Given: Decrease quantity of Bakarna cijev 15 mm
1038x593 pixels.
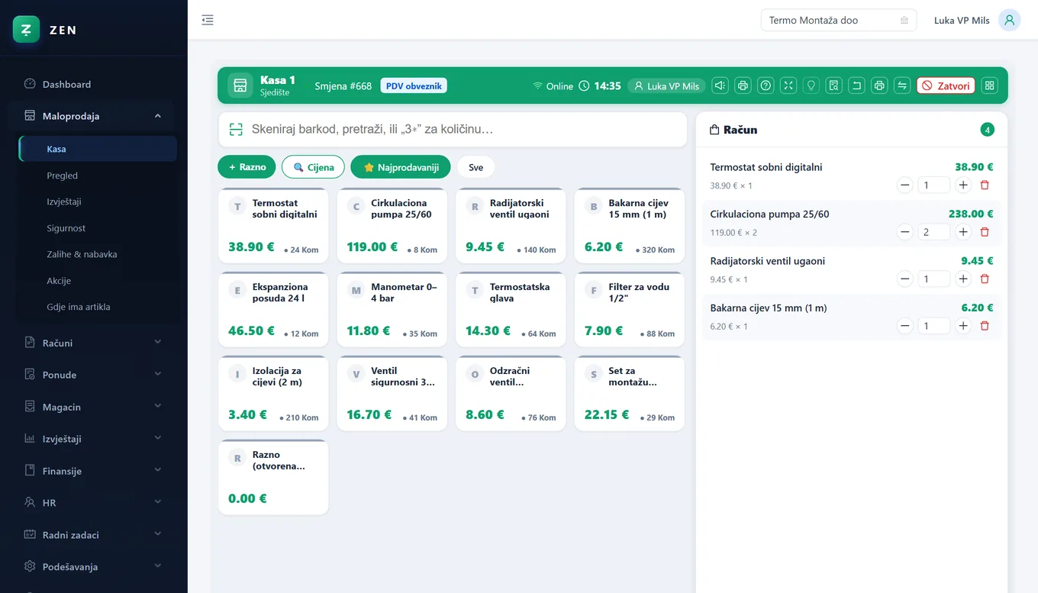Looking at the screenshot, I should click(905, 326).
